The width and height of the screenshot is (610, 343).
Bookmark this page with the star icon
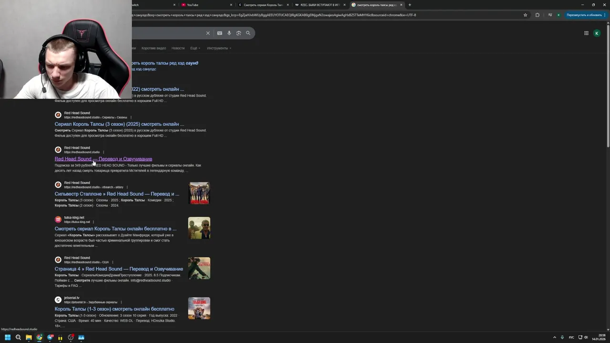526,15
